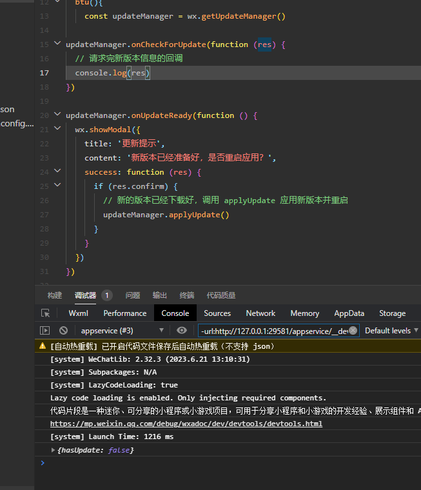Click the Subpackages: N/A log line
Screen dimensions: 421x490
[x=103, y=372]
